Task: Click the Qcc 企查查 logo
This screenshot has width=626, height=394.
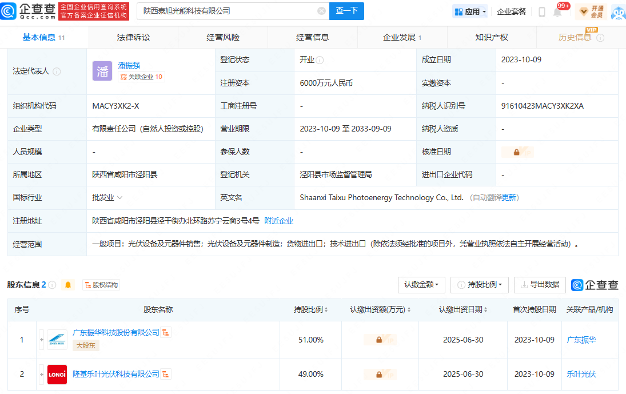Action: click(30, 11)
